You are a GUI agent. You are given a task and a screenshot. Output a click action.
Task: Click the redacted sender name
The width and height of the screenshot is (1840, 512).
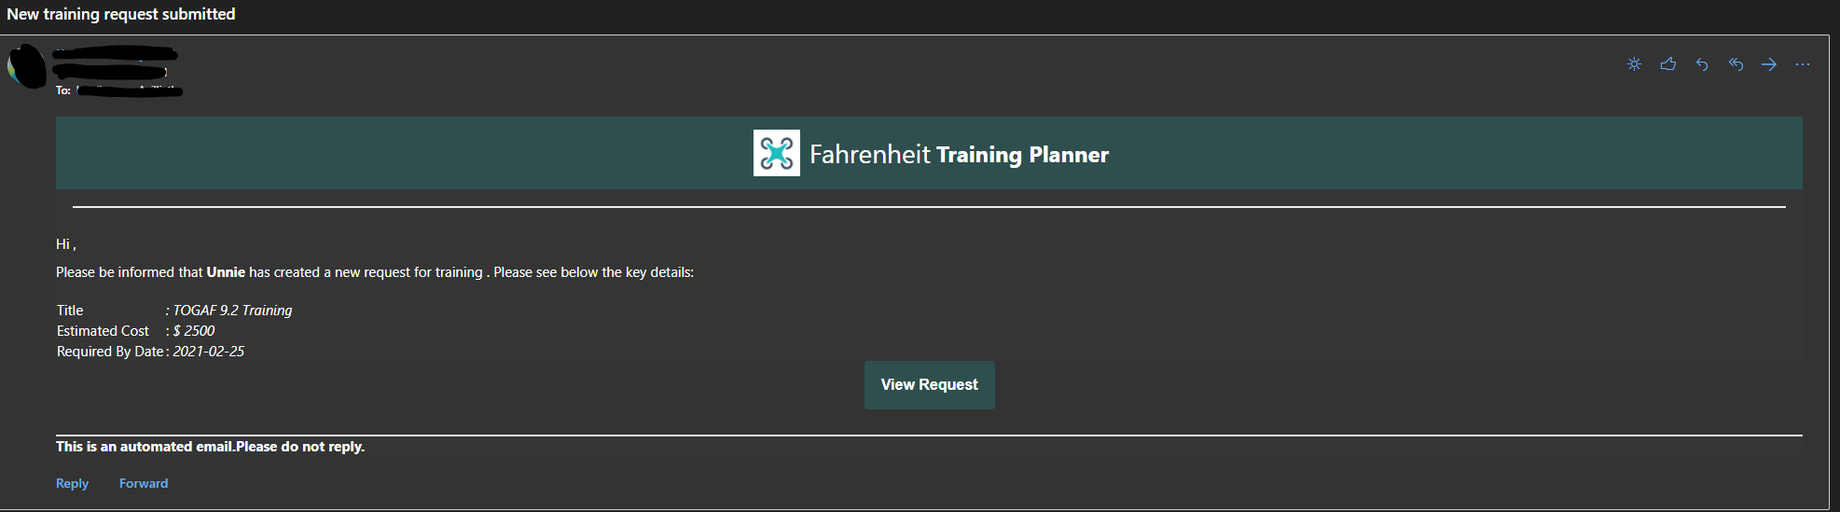(114, 54)
